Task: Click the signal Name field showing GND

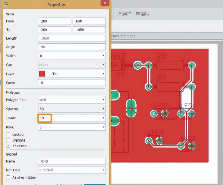Action: (72, 161)
